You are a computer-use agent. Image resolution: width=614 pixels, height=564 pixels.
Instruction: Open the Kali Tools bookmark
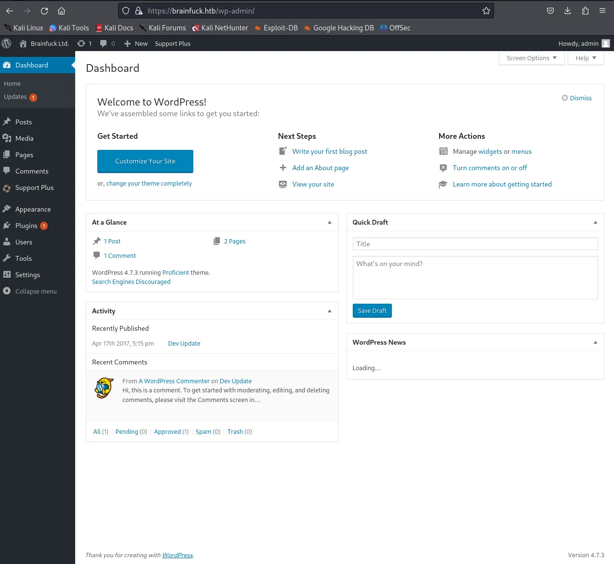[69, 28]
